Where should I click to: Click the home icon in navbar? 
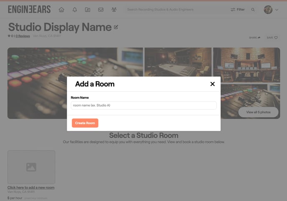click(61, 10)
